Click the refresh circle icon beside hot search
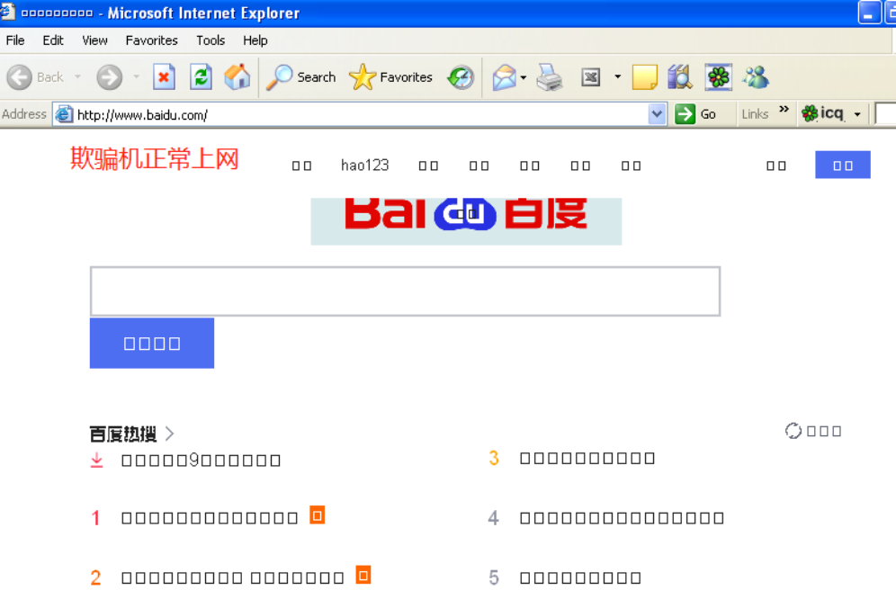This screenshot has height=608, width=896. pyautogui.click(x=793, y=430)
